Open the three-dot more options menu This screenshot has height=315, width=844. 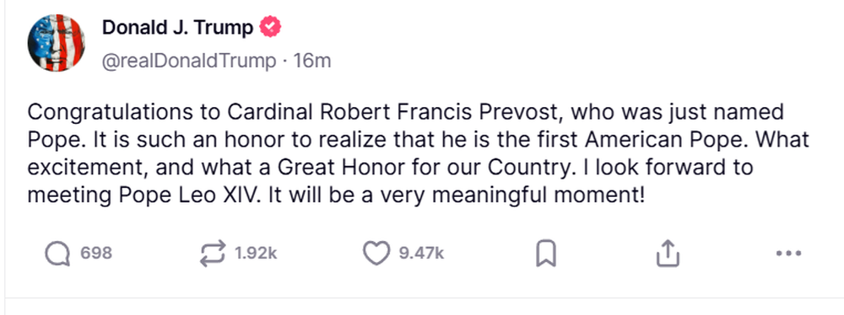coord(789,254)
